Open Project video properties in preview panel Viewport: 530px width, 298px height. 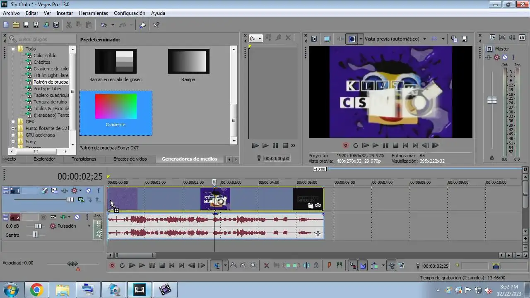click(x=314, y=39)
